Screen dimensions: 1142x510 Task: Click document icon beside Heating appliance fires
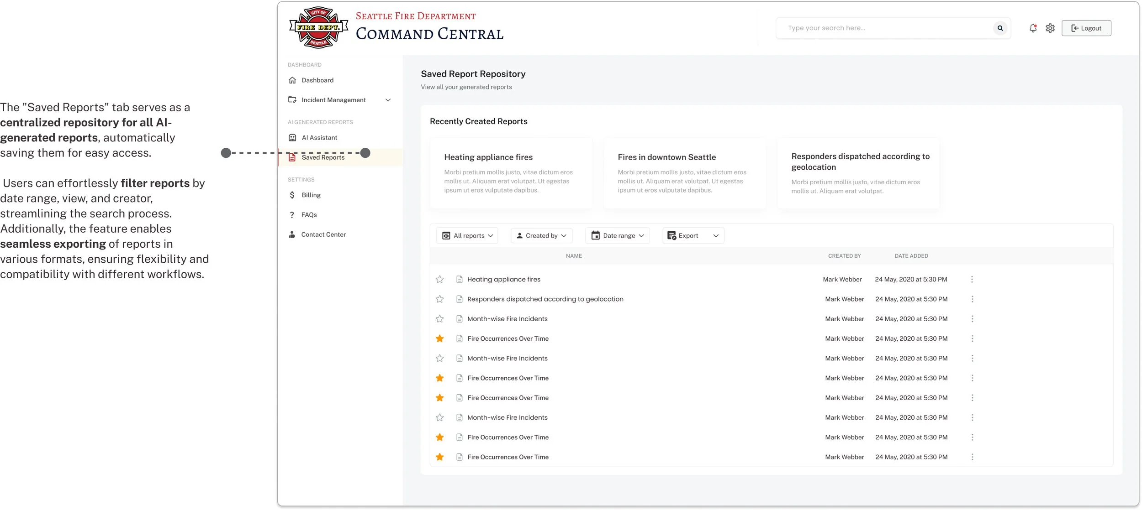tap(459, 279)
